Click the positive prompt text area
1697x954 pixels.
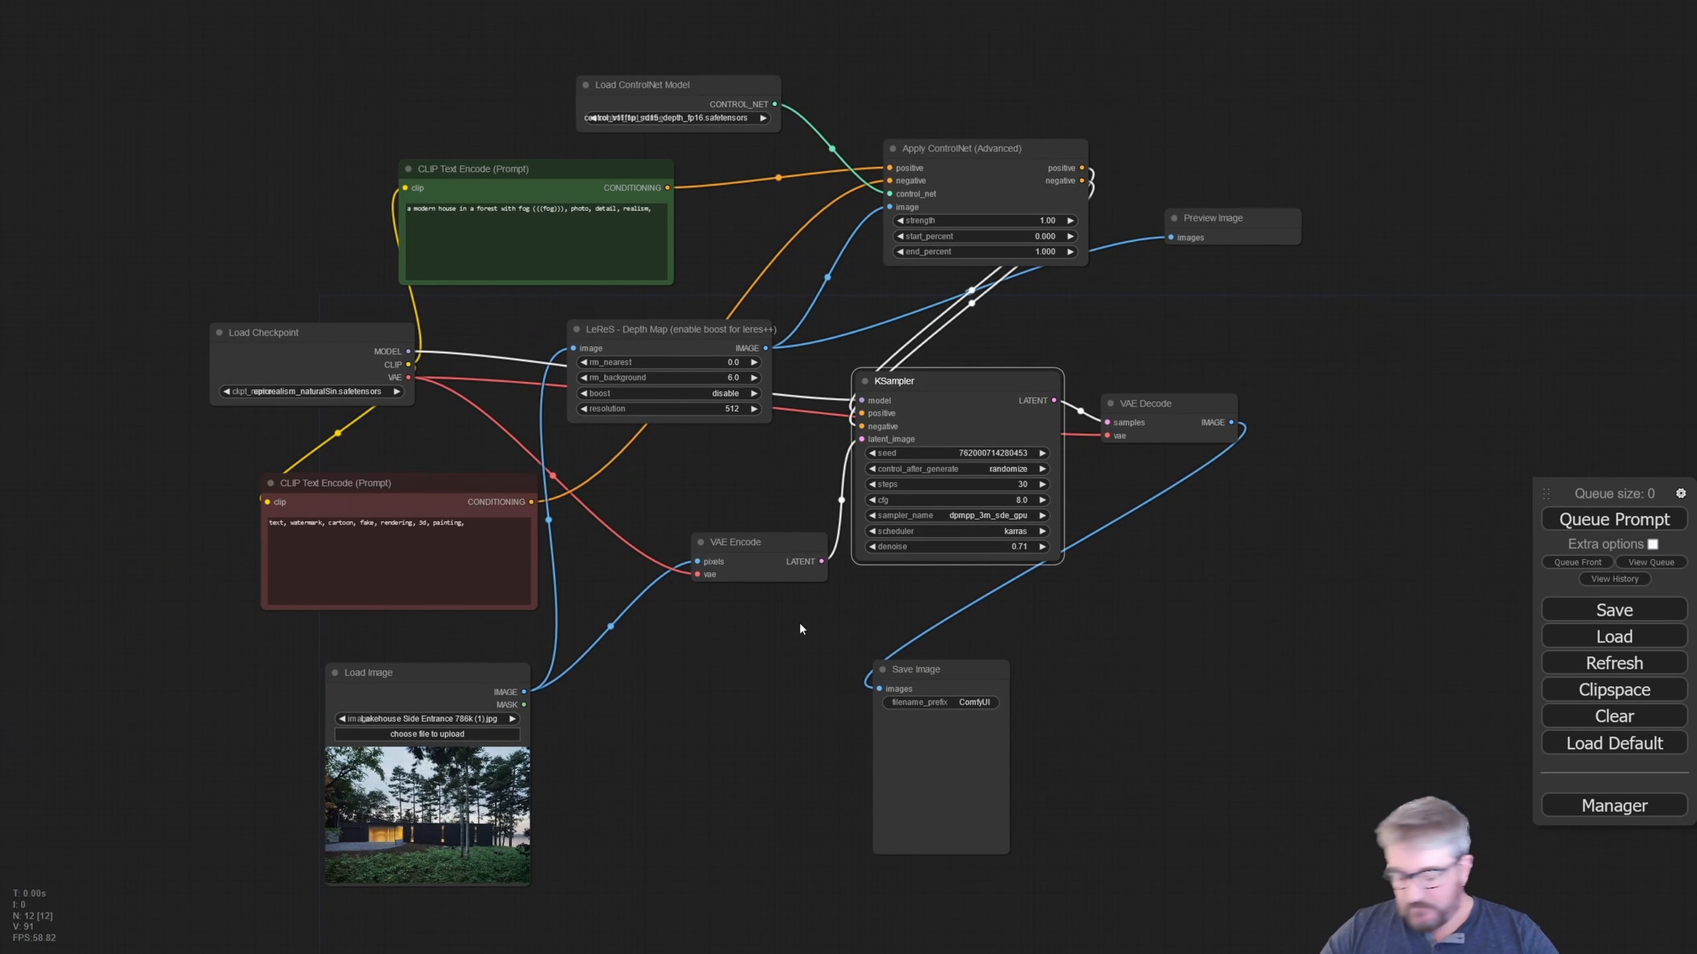pyautogui.click(x=536, y=241)
